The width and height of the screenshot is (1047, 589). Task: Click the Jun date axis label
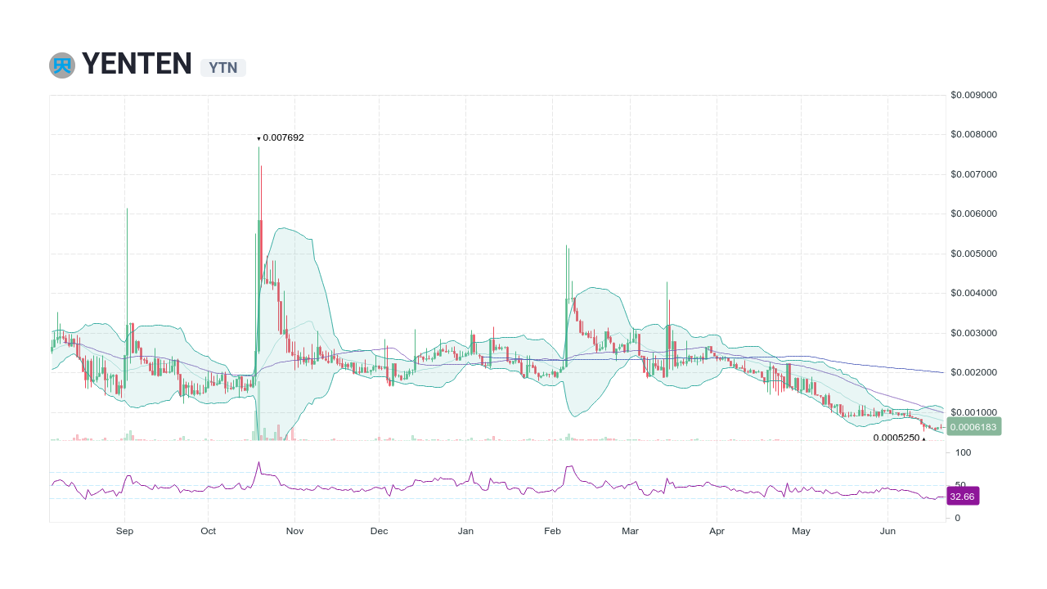point(887,531)
